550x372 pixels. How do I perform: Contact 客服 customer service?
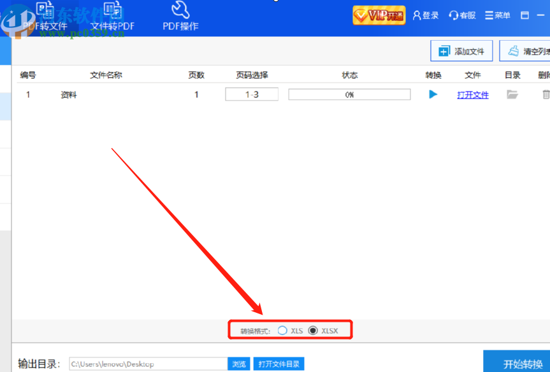click(461, 15)
